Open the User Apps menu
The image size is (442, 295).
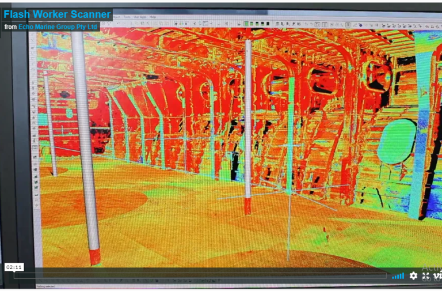pyautogui.click(x=139, y=17)
